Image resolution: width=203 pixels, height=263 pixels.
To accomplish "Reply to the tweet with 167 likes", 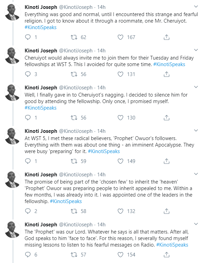I will (28, 37).
